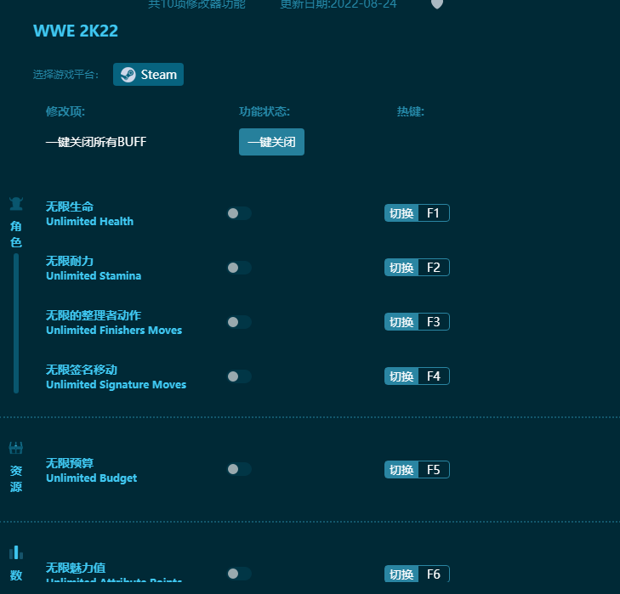Click 切换 hotkey button for F5
The width and height of the screenshot is (620, 594).
(401, 470)
